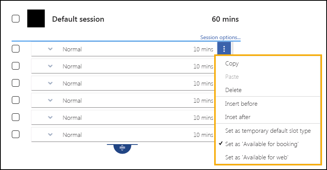Tick the first slot row checkbox
Image resolution: width=327 pixels, height=170 pixels.
coord(16,49)
